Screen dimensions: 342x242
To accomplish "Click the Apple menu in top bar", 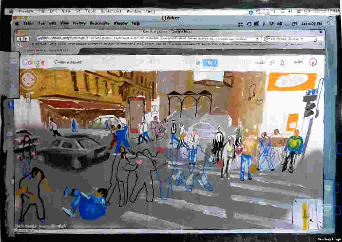I will coord(11,11).
